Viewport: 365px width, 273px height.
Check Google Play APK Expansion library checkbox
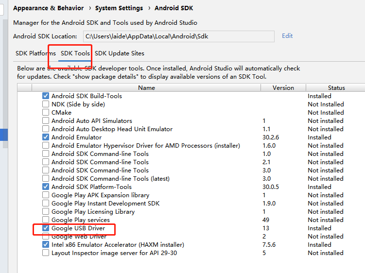[46, 195]
